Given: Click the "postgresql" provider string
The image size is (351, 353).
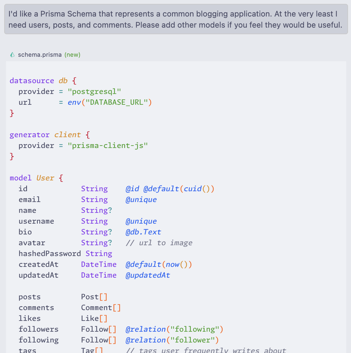Looking at the screenshot, I should coord(94,92).
